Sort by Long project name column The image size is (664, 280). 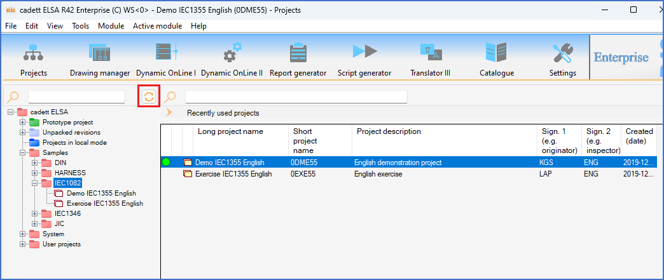tap(240, 140)
